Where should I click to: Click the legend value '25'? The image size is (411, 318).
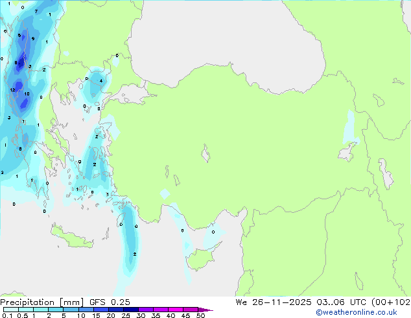126,315
